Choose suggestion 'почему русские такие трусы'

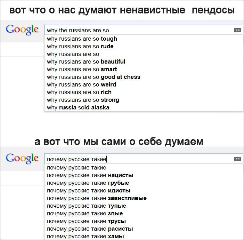[86, 221]
